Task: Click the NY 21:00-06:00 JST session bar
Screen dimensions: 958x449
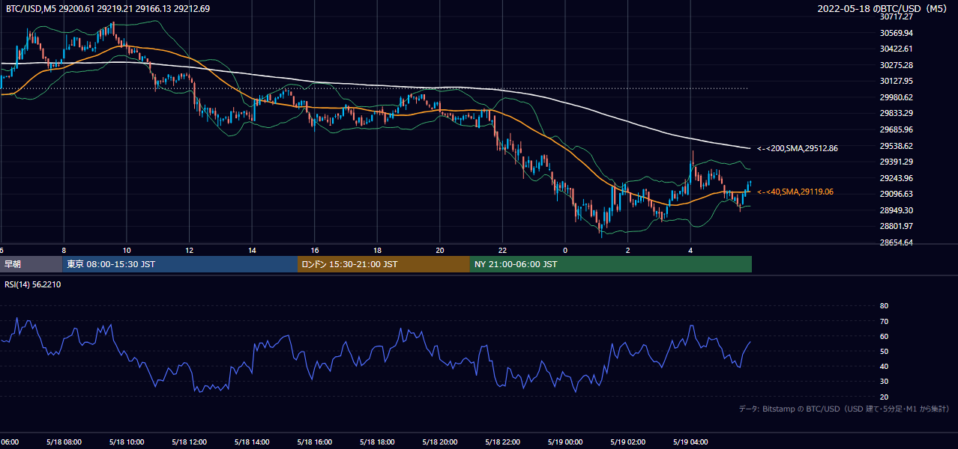Action: coord(611,264)
